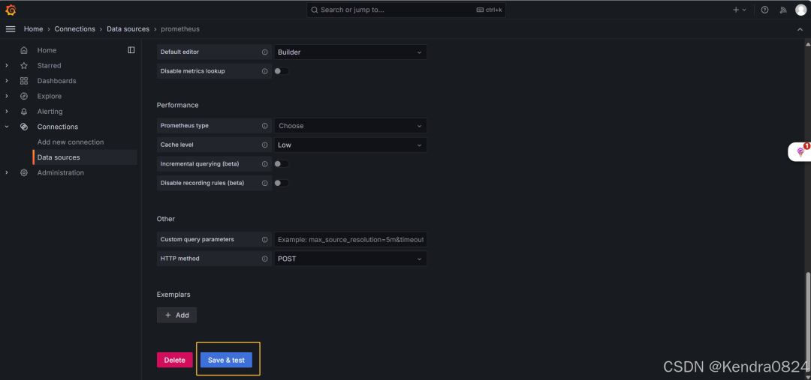Expand the Explore section chevron
The image size is (811, 380).
pyautogui.click(x=7, y=96)
